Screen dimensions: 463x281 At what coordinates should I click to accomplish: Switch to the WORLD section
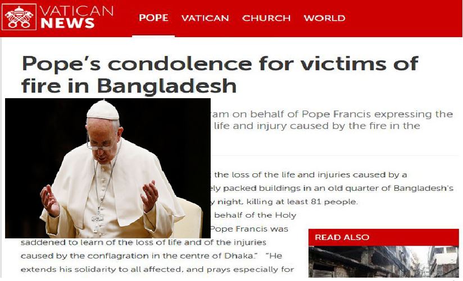point(325,18)
